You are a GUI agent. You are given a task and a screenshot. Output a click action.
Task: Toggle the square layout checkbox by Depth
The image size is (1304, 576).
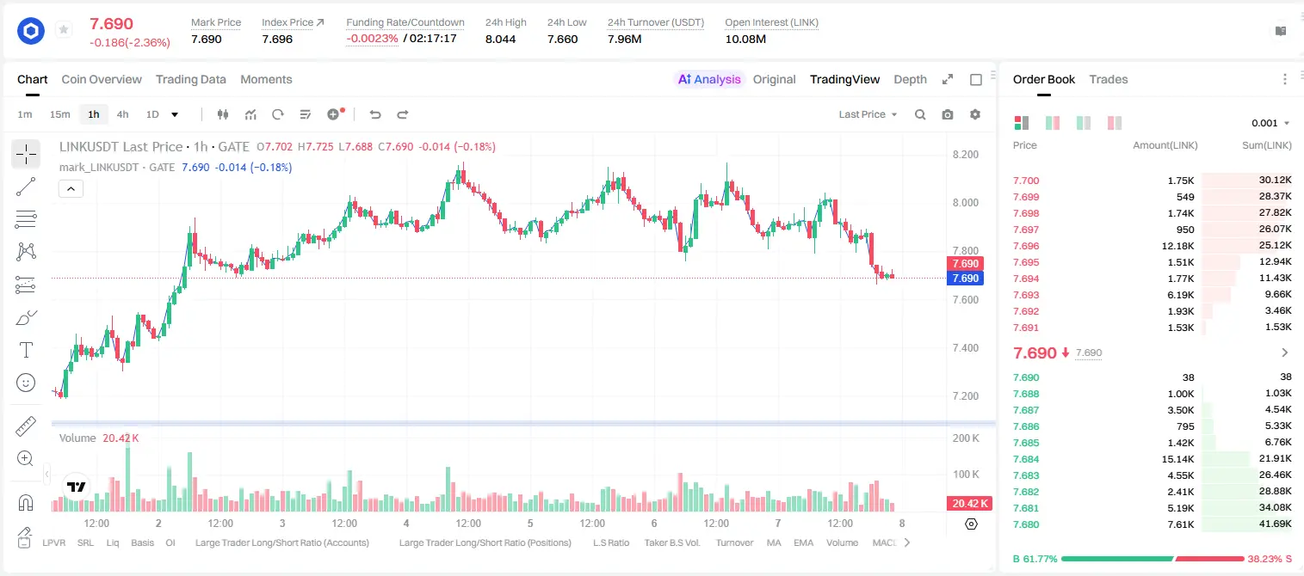coord(976,79)
